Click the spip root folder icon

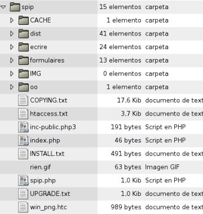[15, 7]
